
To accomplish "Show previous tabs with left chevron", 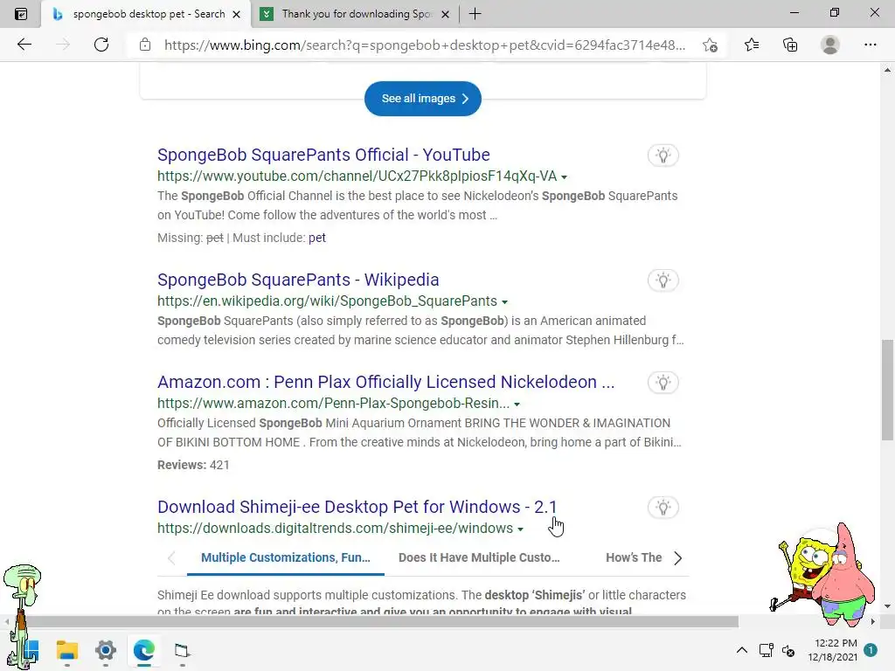I will tap(171, 558).
